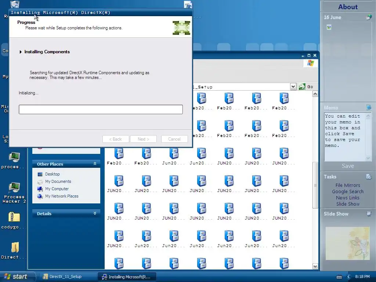Screen dimensions: 376x282
Task: Click the Explorer scrollbar up arrow
Action: [x=315, y=94]
